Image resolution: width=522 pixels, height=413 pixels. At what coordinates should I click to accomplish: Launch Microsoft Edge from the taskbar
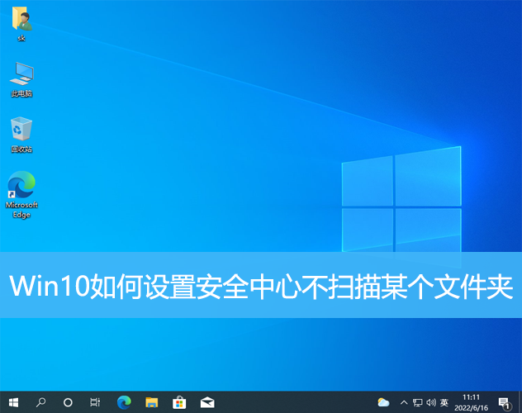124,402
